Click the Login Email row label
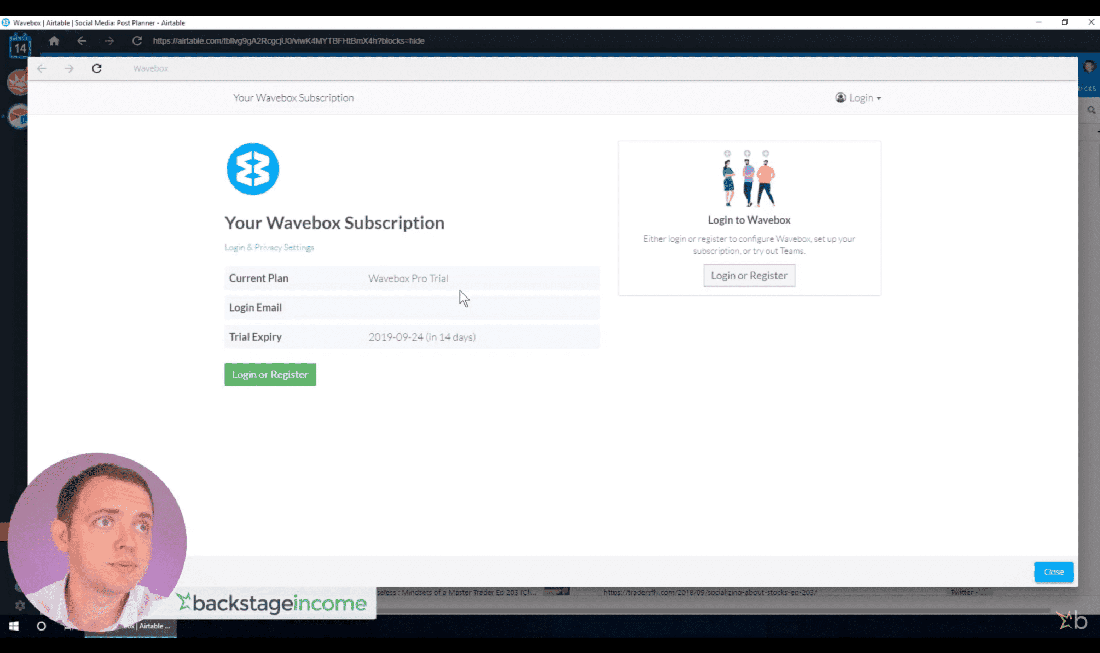The image size is (1100, 653). [x=256, y=307]
